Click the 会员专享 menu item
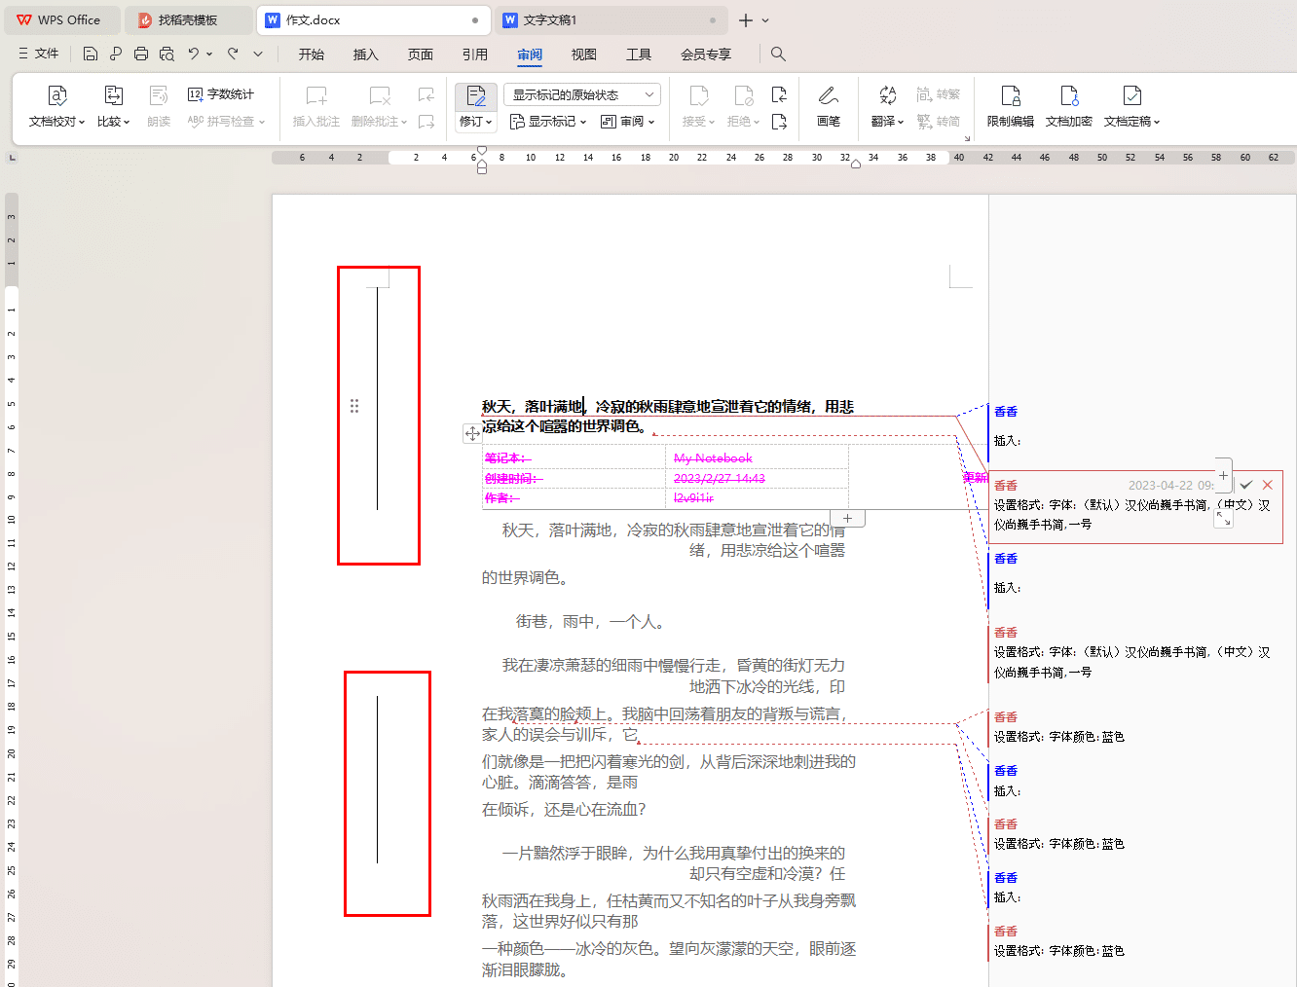Image resolution: width=1297 pixels, height=987 pixels. [704, 55]
